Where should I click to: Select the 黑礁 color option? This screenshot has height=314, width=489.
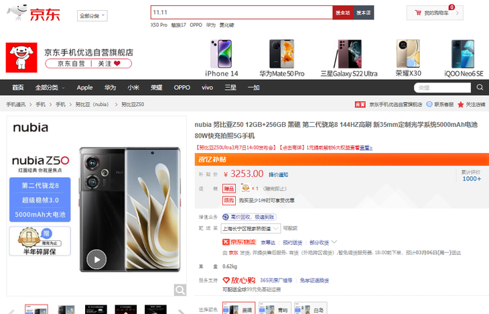pyautogui.click(x=239, y=309)
